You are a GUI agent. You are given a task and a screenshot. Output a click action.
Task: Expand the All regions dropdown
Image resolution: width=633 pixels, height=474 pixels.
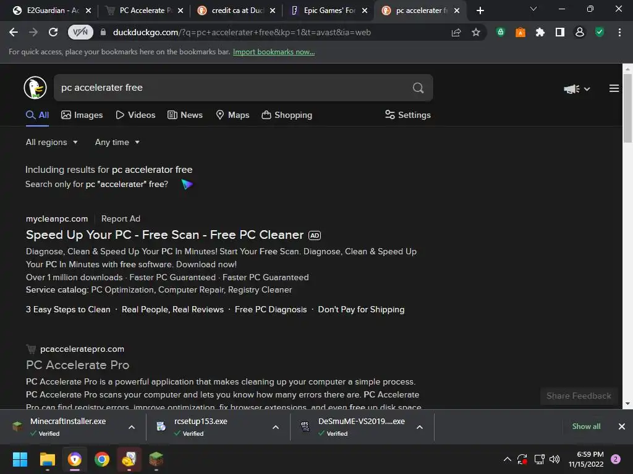[52, 143]
